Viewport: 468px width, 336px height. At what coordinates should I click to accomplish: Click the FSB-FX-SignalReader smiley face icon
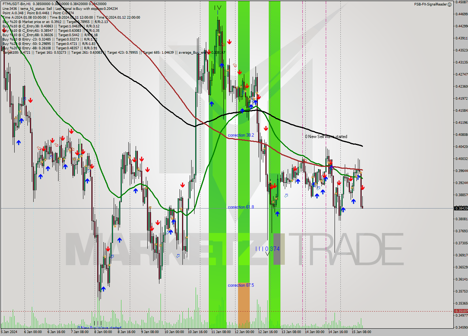(x=450, y=4)
